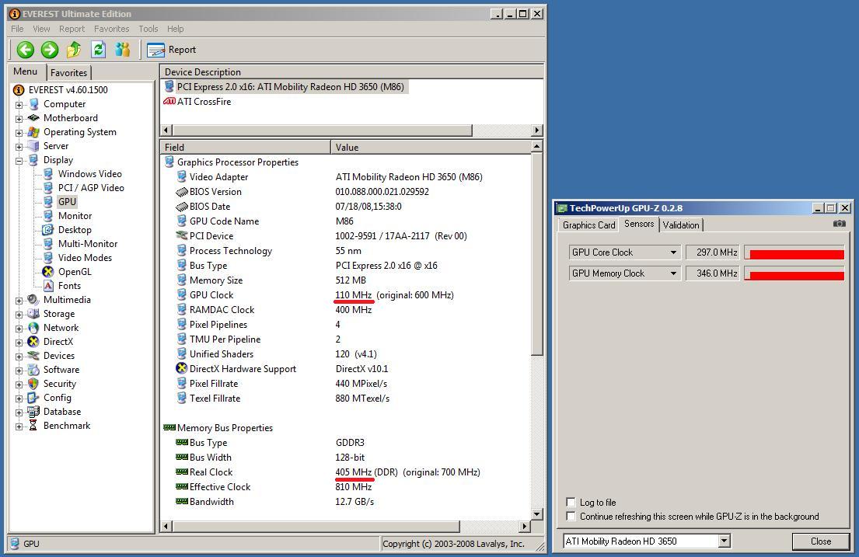The height and width of the screenshot is (557, 859).
Task: Collapse the Display tree node
Action: tap(19, 161)
